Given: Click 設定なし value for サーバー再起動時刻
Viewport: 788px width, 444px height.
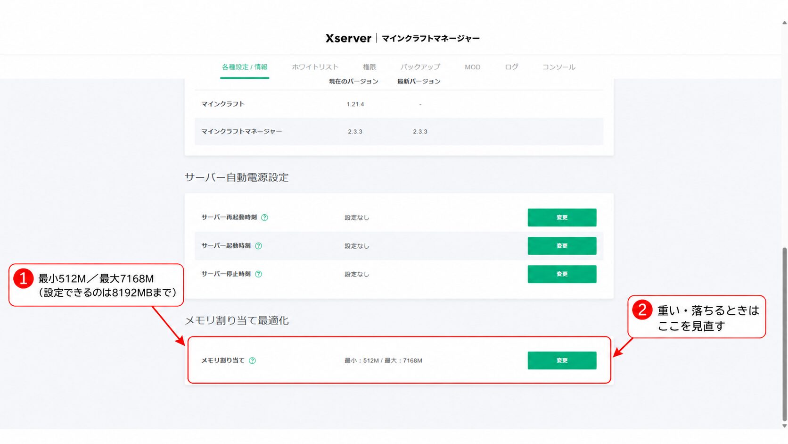Looking at the screenshot, I should pyautogui.click(x=357, y=218).
